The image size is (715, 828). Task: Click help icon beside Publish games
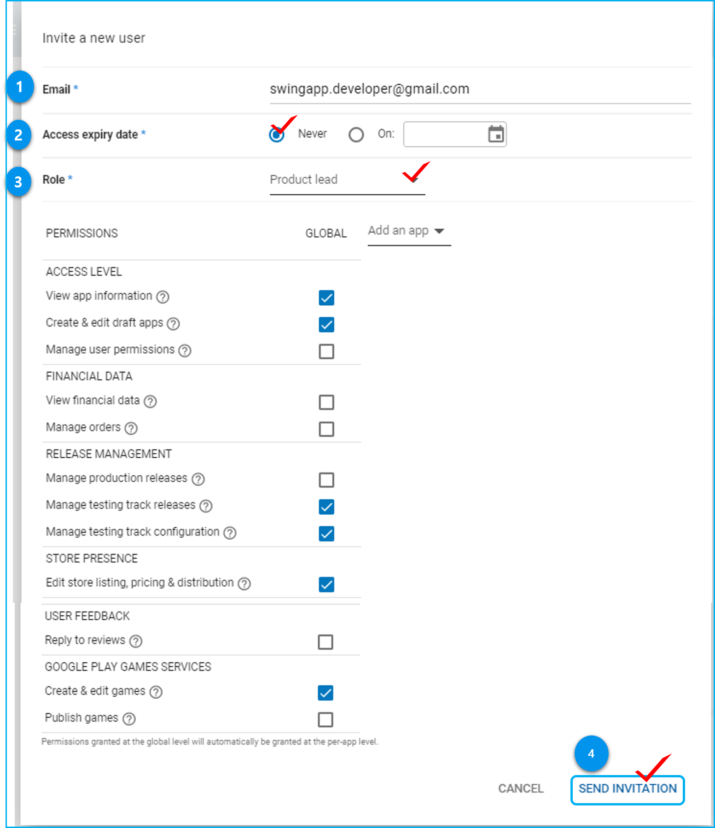129,719
